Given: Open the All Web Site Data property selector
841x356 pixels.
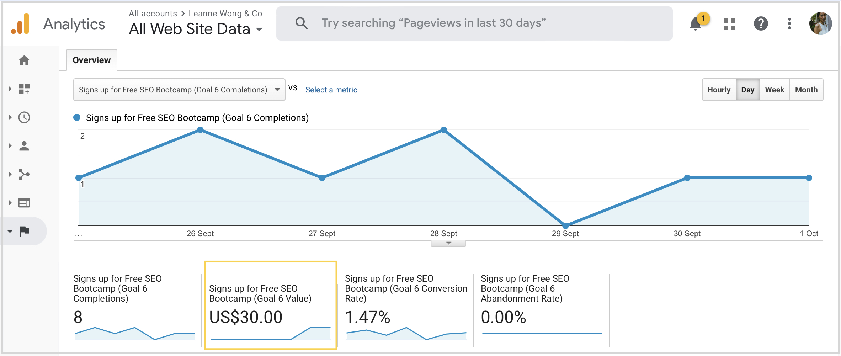Looking at the screenshot, I should pyautogui.click(x=195, y=29).
